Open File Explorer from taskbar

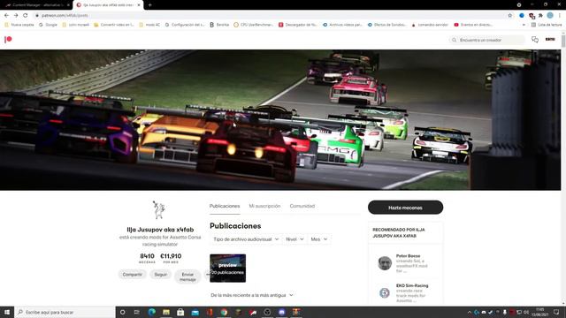166,312
